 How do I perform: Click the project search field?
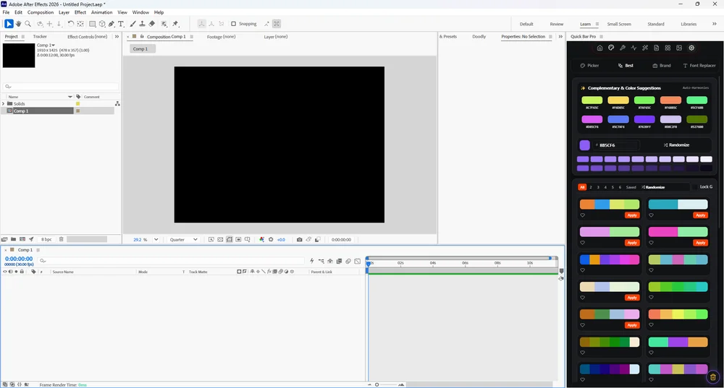61,87
